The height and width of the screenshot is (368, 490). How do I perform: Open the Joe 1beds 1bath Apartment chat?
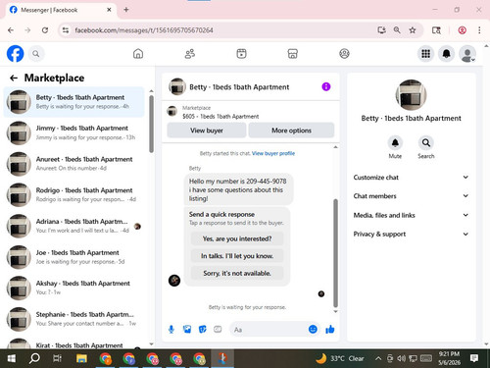[x=73, y=257]
